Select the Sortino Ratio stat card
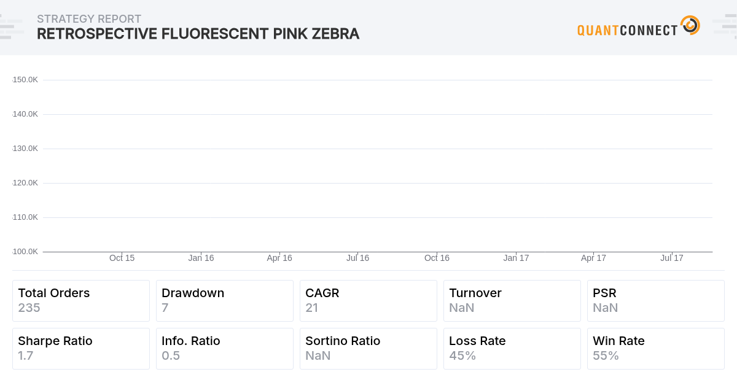 [x=368, y=349]
